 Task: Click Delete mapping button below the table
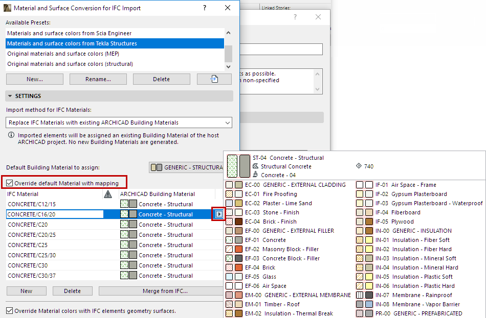click(x=72, y=291)
